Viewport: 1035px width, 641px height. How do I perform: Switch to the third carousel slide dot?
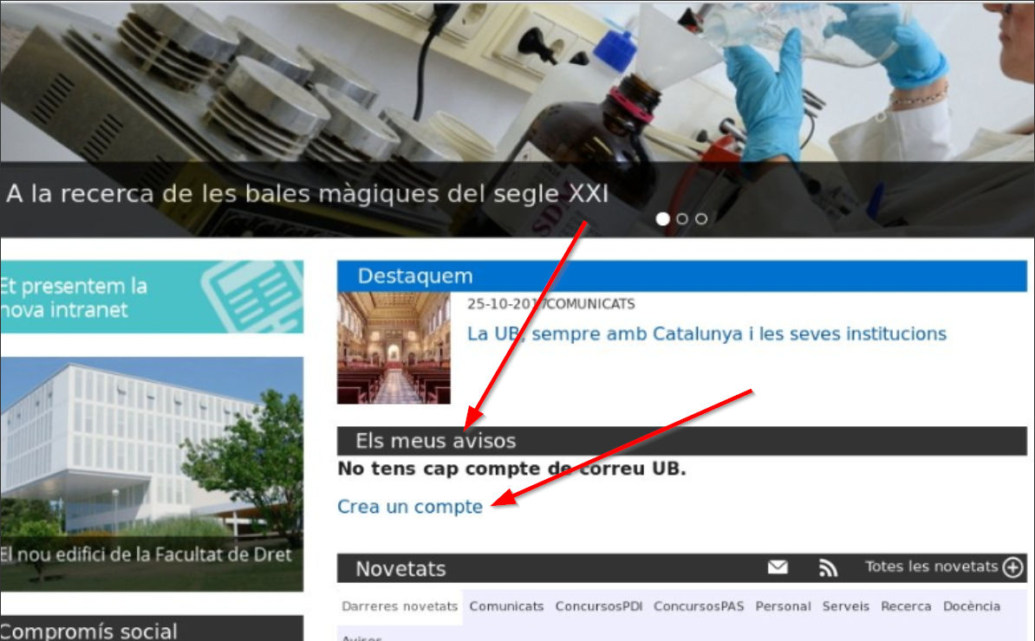click(x=701, y=218)
